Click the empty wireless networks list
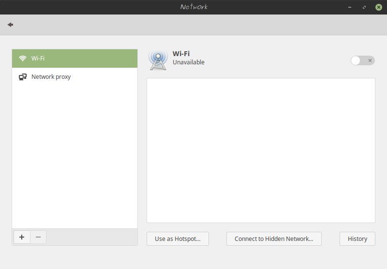The width and height of the screenshot is (387, 269). click(x=261, y=150)
